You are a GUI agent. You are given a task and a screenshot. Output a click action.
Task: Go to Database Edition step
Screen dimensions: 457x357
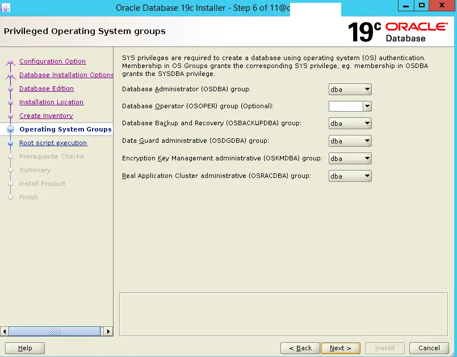(x=47, y=88)
